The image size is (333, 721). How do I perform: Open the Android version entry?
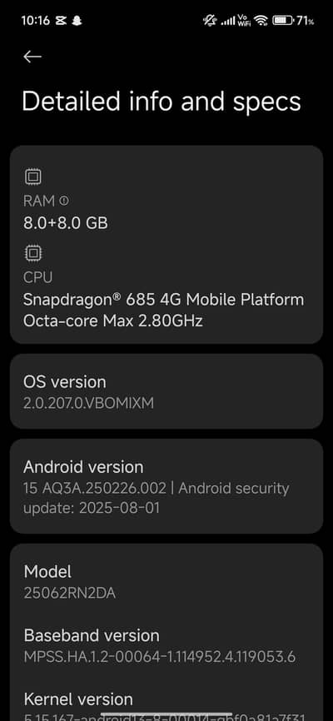[166, 486]
